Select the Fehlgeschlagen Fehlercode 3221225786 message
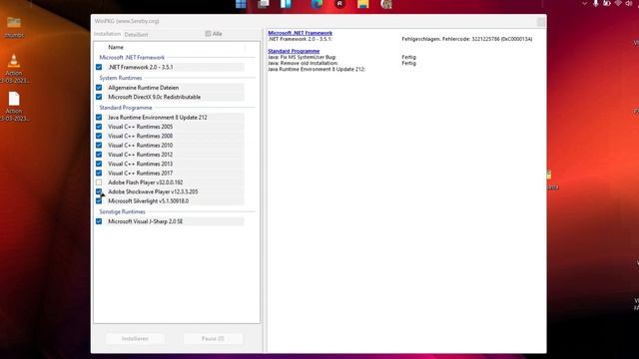Image resolution: width=639 pixels, height=359 pixels. point(467,39)
